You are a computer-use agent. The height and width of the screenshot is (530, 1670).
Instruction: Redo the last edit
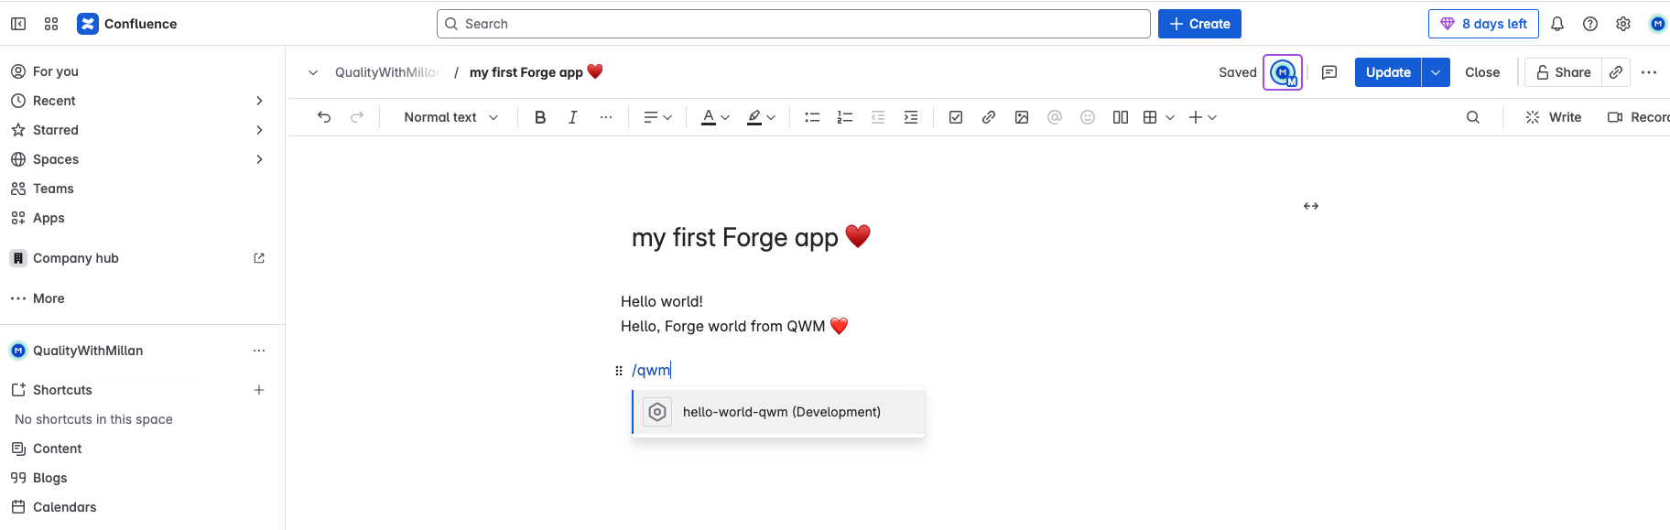pos(357,117)
